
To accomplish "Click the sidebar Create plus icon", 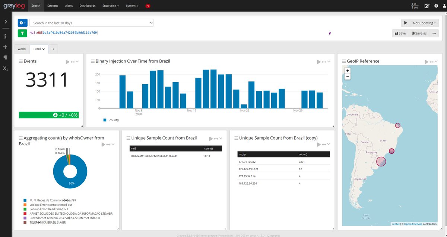I will point(5,47).
